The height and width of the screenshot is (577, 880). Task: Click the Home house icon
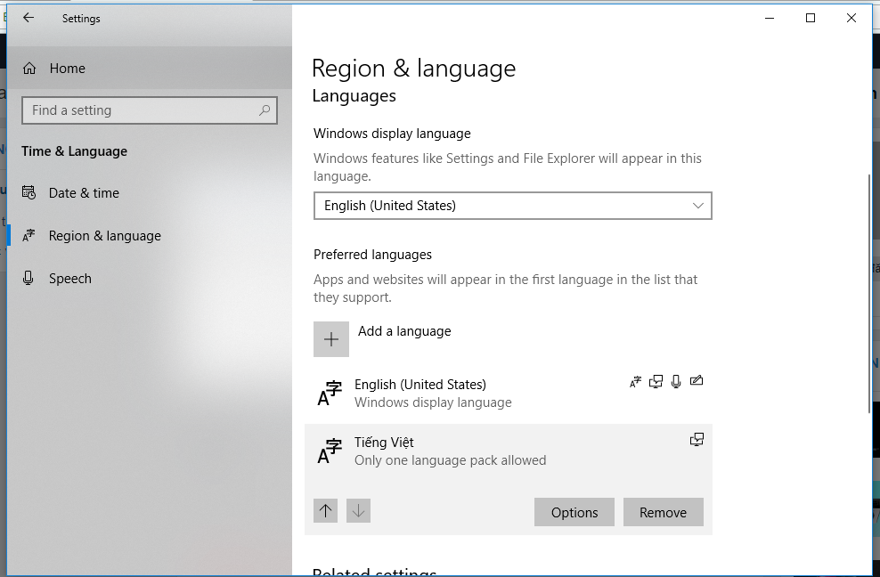[29, 69]
